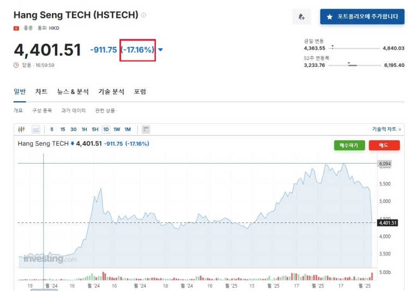Set chart interval to 1W

point(117,129)
